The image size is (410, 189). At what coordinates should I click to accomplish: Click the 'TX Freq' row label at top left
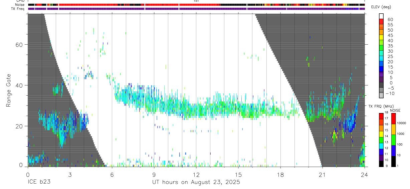click(18, 9)
